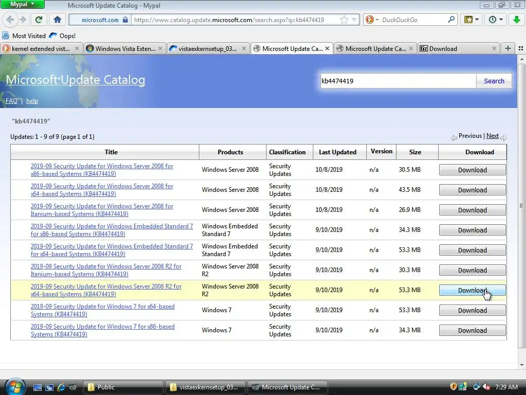Sort results by the Products column header
The height and width of the screenshot is (395, 526).
(x=230, y=152)
